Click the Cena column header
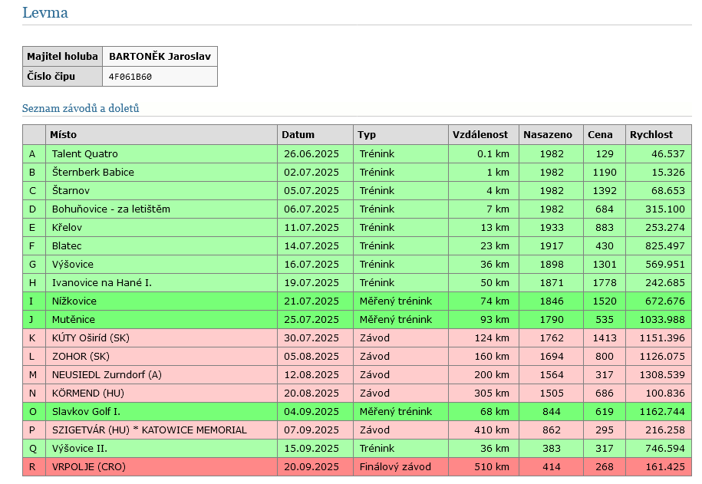702x484 pixels. 600,135
